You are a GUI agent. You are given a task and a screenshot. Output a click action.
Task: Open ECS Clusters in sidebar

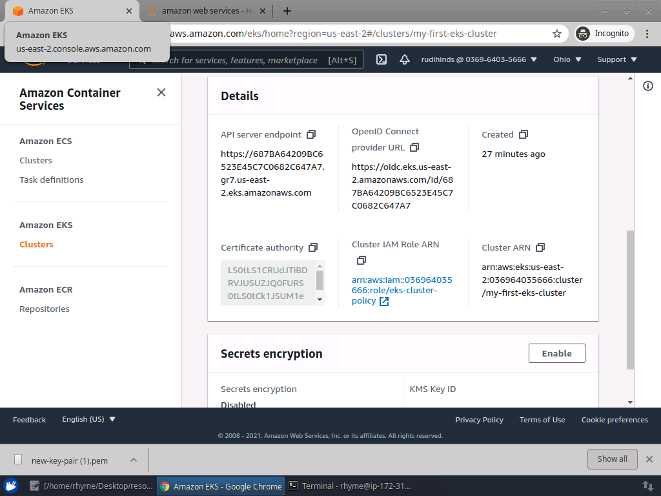[36, 161]
